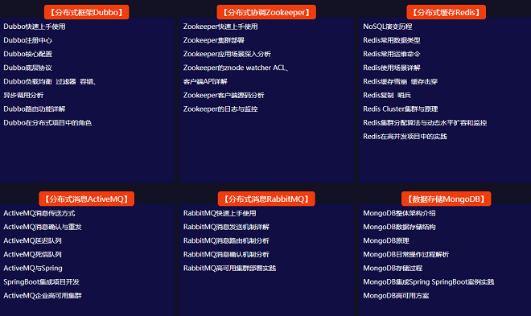
Task: Open MongoDB存储过程 topic
Action: tap(393, 269)
